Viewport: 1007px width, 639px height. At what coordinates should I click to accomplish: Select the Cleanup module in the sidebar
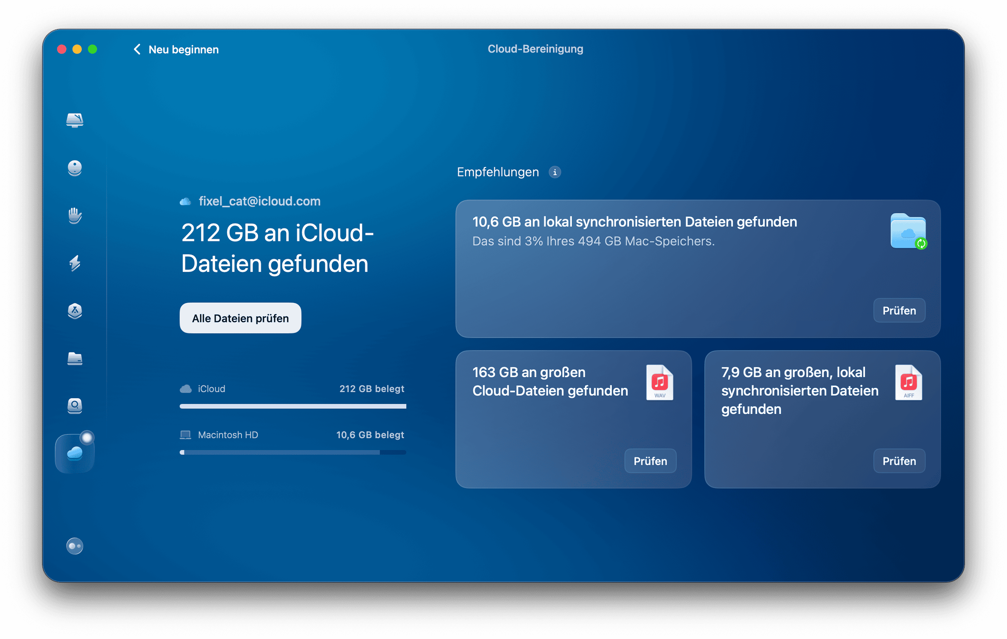coord(74,168)
